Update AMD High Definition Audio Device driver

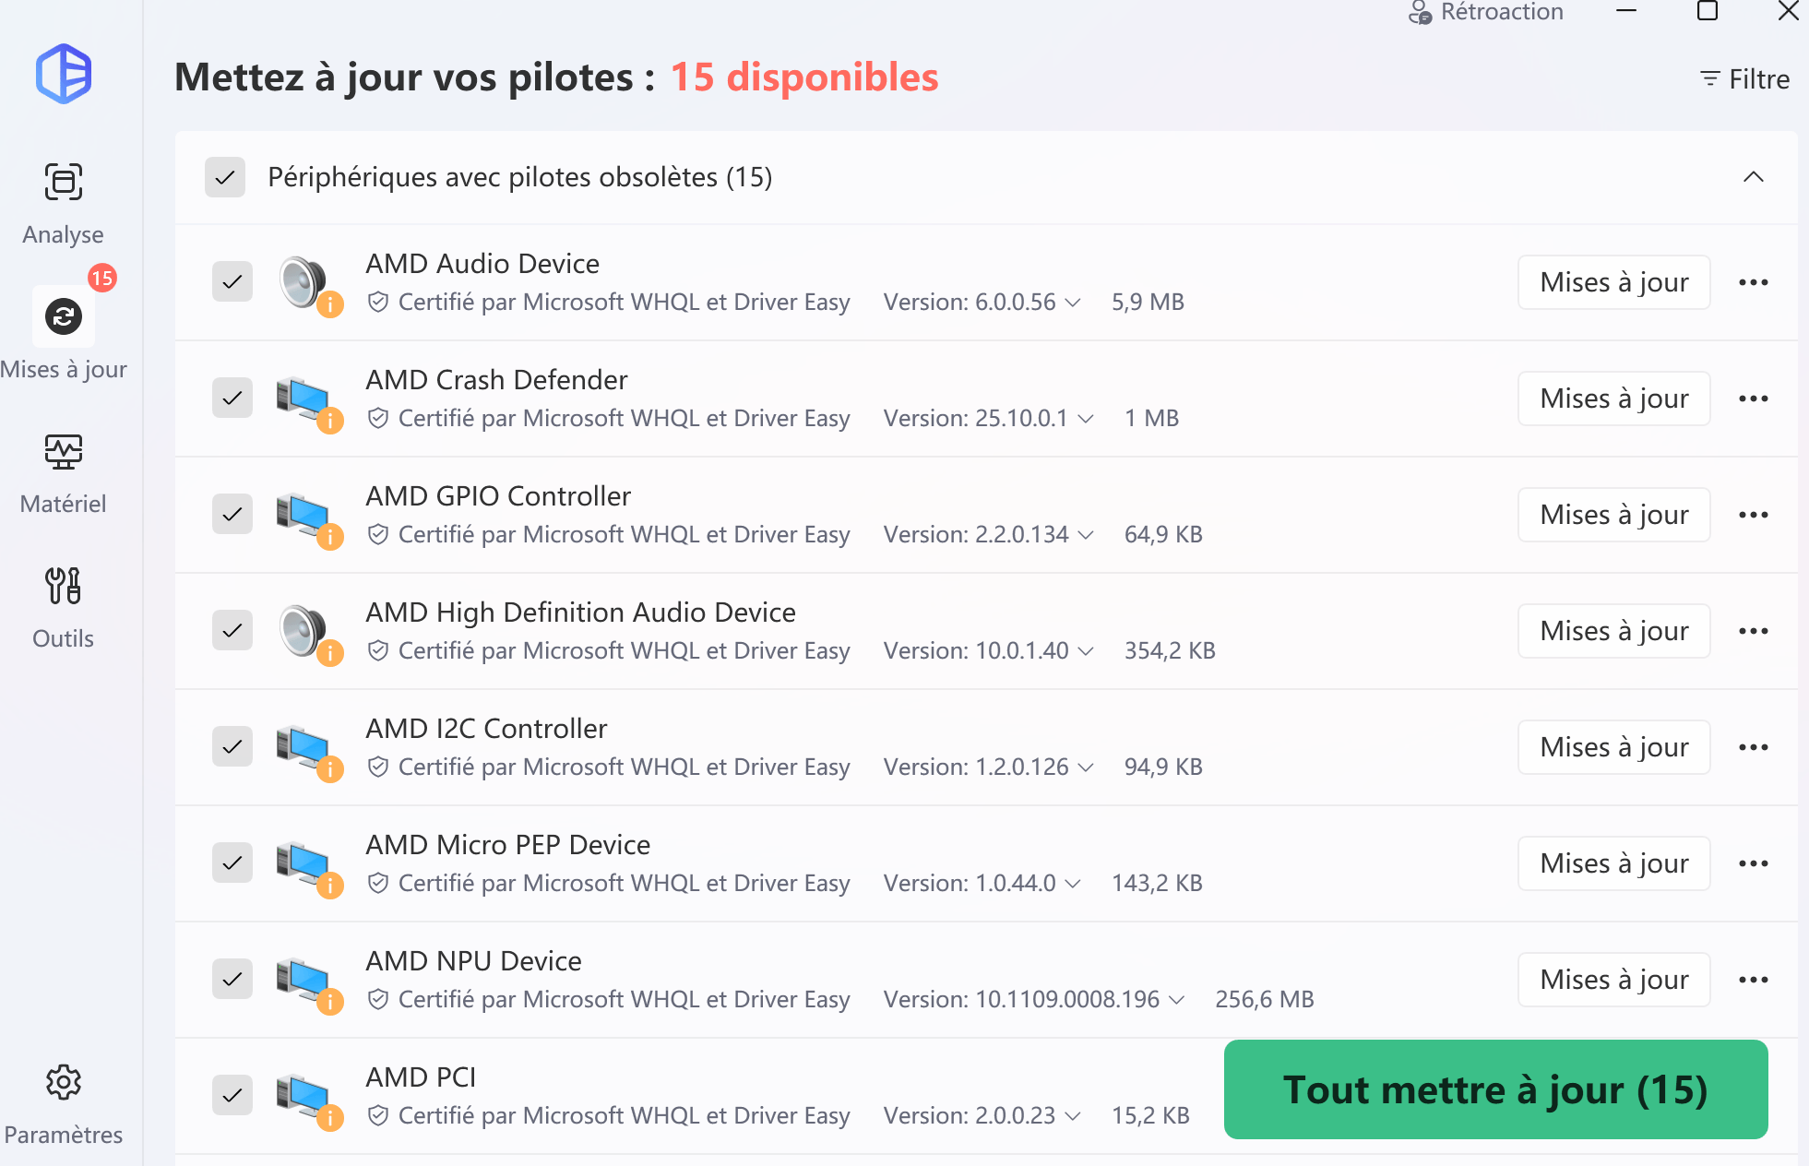pyautogui.click(x=1614, y=631)
